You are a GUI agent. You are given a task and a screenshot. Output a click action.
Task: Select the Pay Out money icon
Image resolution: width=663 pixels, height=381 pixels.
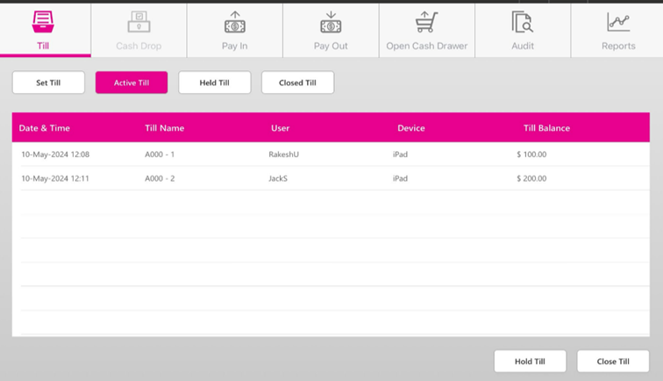(331, 22)
